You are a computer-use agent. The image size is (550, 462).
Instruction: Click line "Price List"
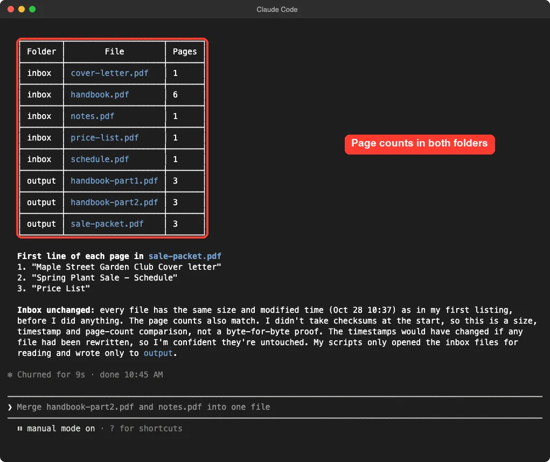[61, 289]
